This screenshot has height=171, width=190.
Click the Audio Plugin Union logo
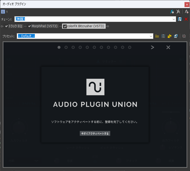point(95,87)
